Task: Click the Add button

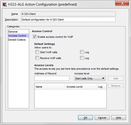Action: (116, 78)
